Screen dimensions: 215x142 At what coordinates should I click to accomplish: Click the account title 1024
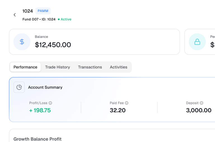tap(27, 11)
